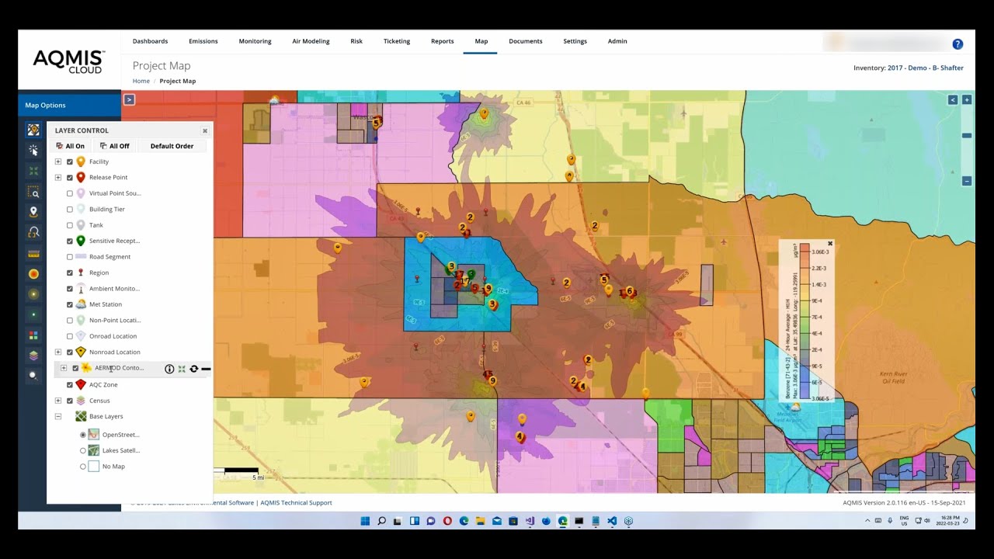Turn all layers on with All On

tap(70, 146)
